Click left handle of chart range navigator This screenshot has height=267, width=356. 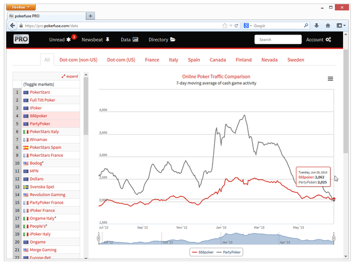pyautogui.click(x=98, y=238)
